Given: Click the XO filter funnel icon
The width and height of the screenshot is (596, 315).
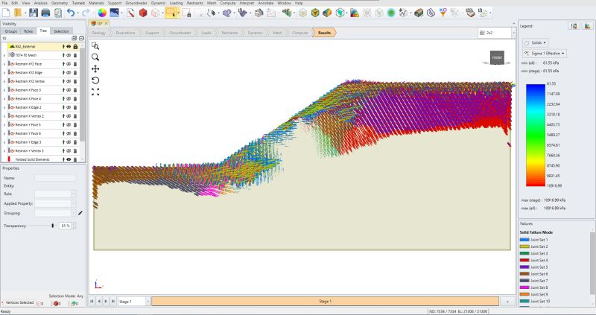Looking at the screenshot, I should (x=443, y=13).
